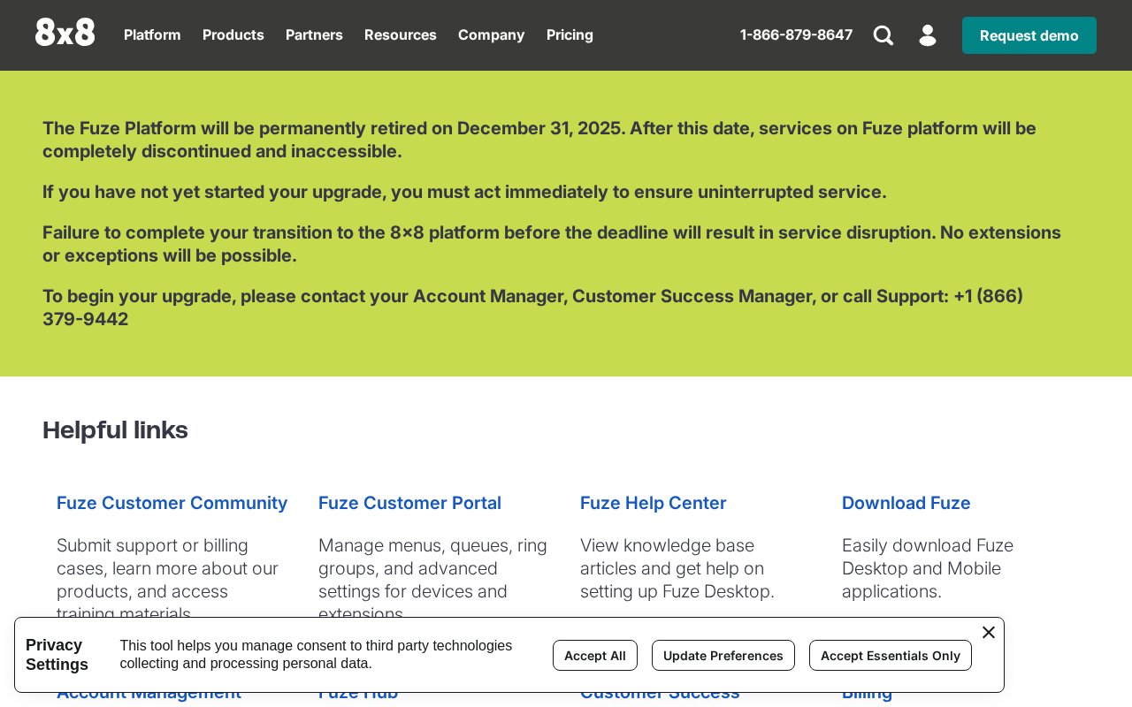The image size is (1132, 707).
Task: Click the Support +1 (866) 379-9442 paragraph
Action: click(532, 308)
